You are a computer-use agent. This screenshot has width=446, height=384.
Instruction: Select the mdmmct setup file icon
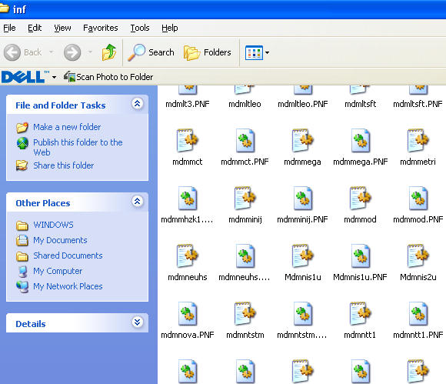point(188,141)
